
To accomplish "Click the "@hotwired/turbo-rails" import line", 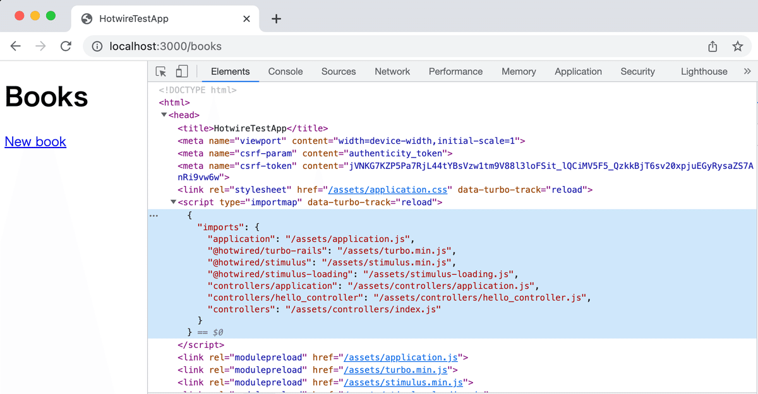I will click(x=331, y=252).
